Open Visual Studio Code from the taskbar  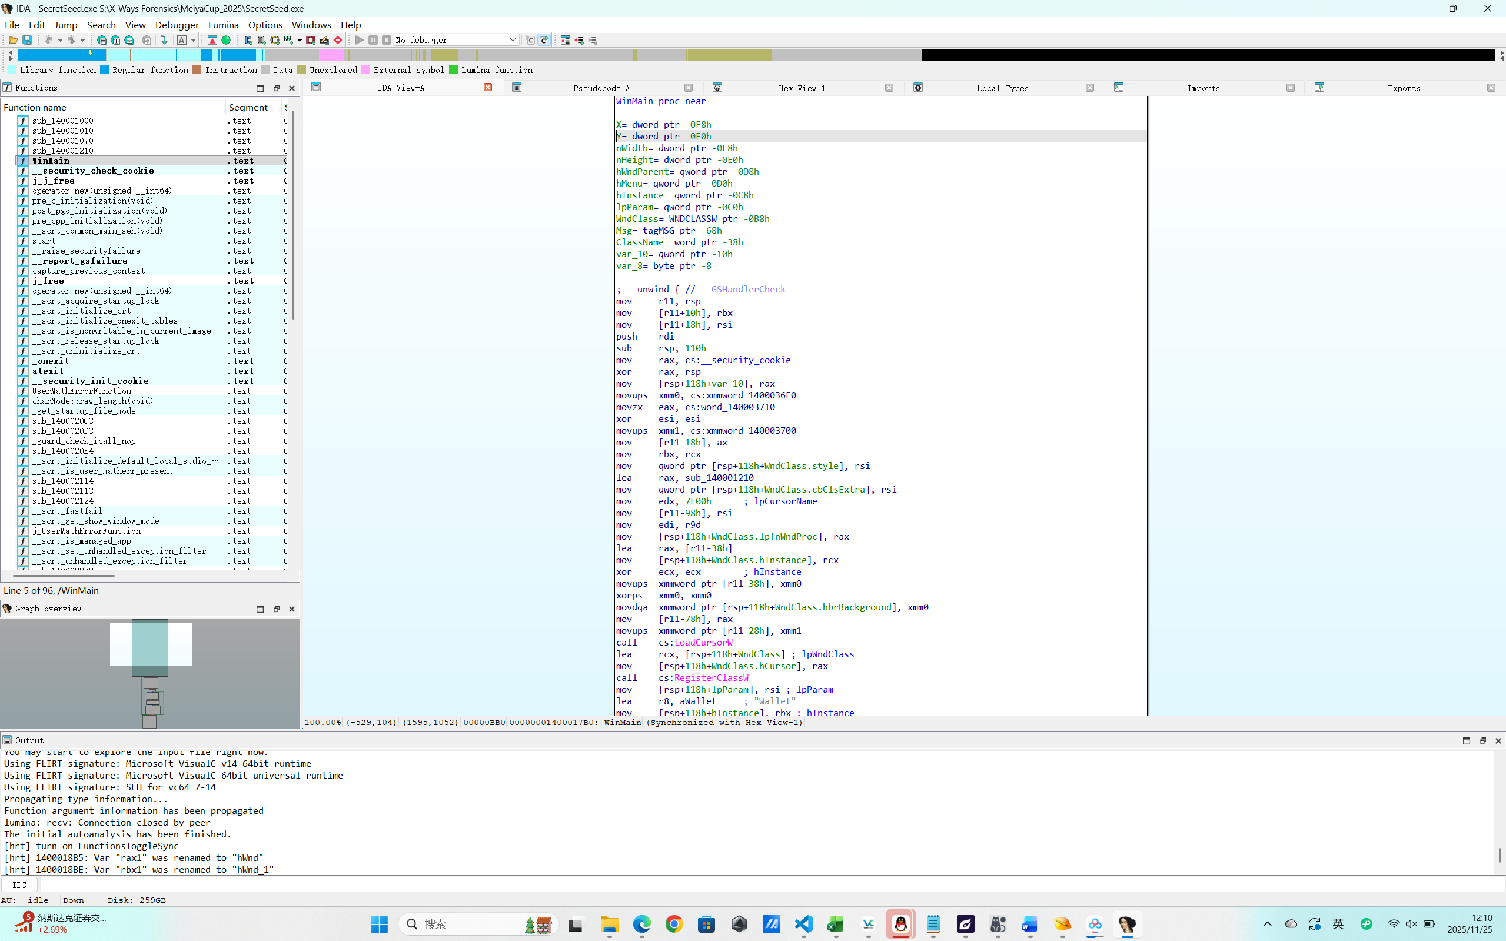point(803,924)
